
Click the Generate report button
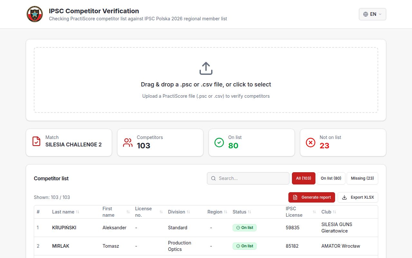(312, 197)
